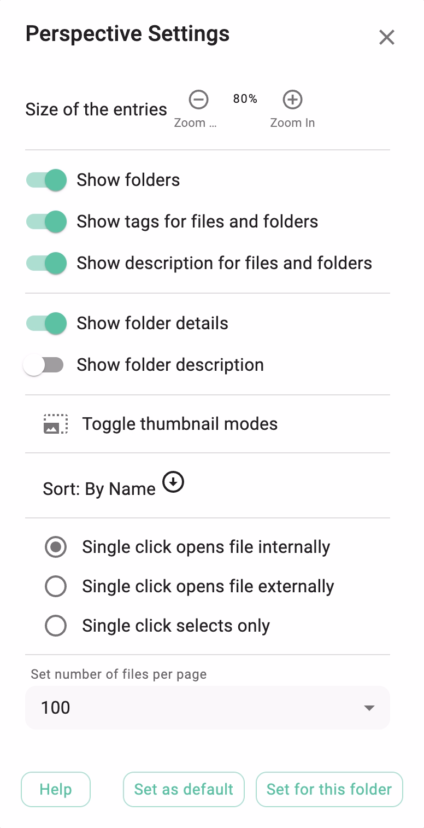
Task: Close the Perspective Settings dialog
Action: click(x=386, y=38)
